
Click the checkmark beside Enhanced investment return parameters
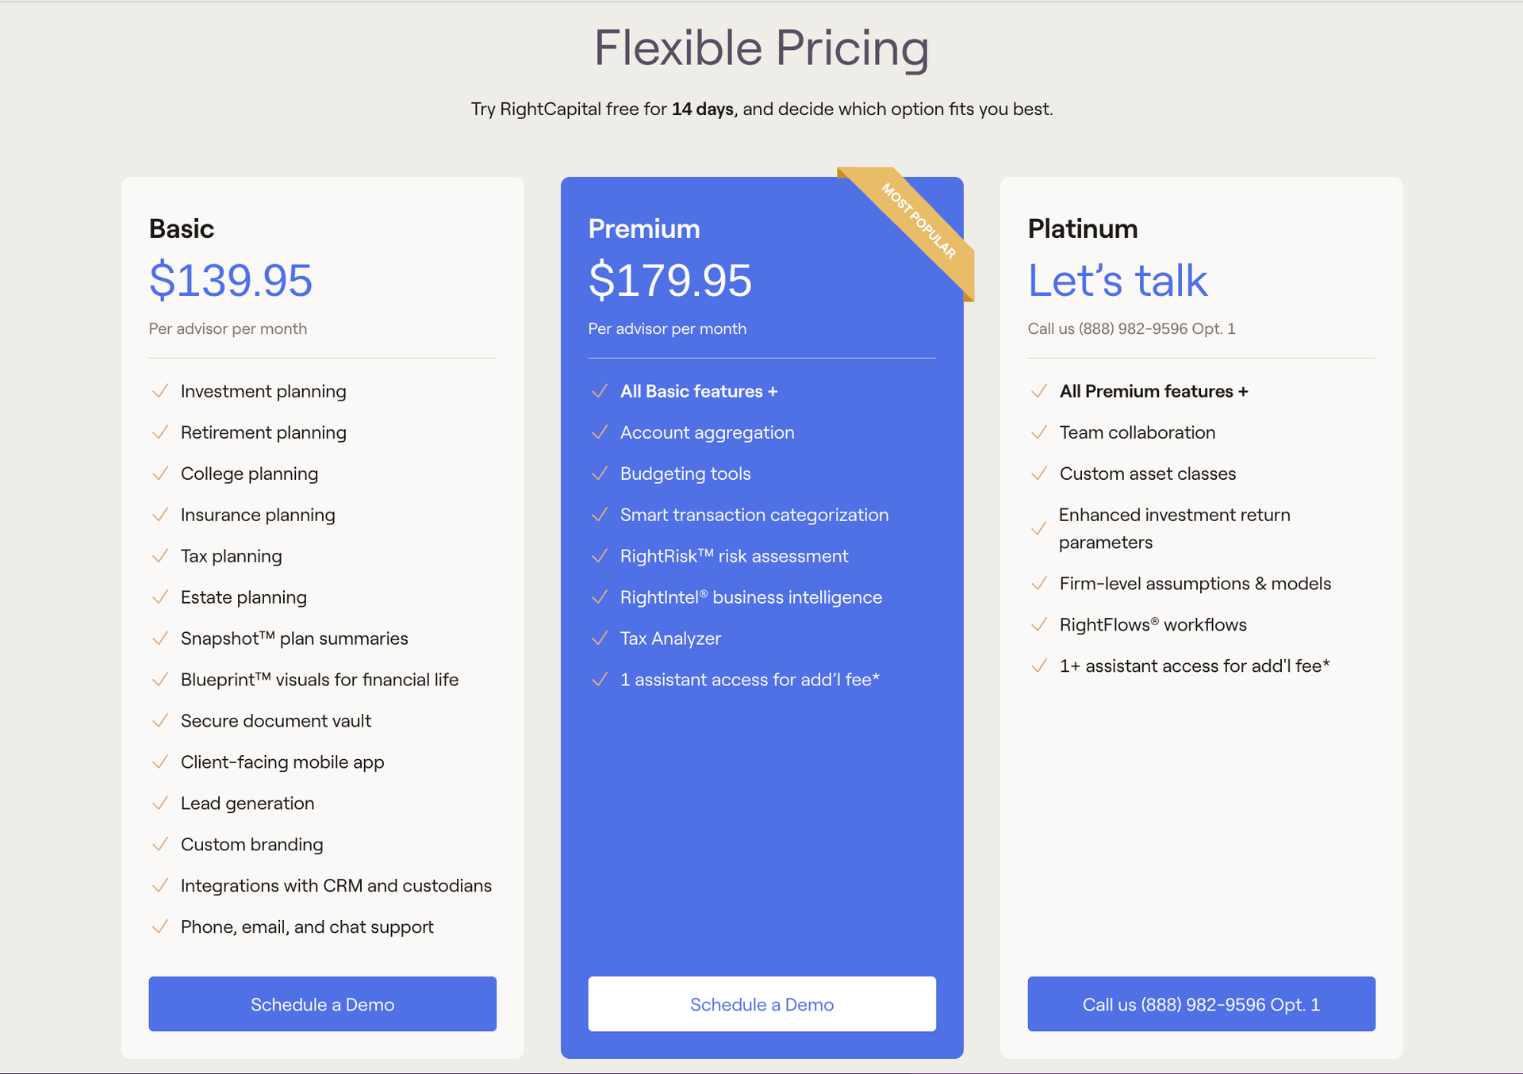click(1039, 528)
